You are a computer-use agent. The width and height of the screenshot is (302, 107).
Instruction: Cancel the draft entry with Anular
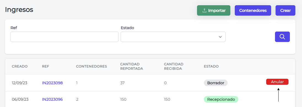click(277, 82)
